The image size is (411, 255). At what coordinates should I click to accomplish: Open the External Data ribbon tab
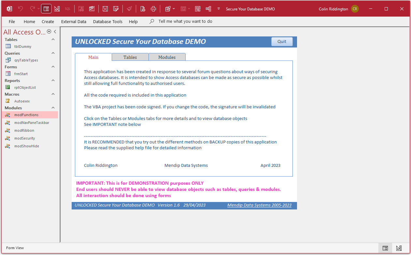coord(74,21)
